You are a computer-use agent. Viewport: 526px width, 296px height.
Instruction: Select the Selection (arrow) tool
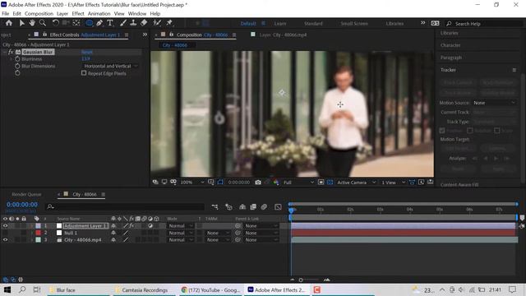tap(22, 23)
